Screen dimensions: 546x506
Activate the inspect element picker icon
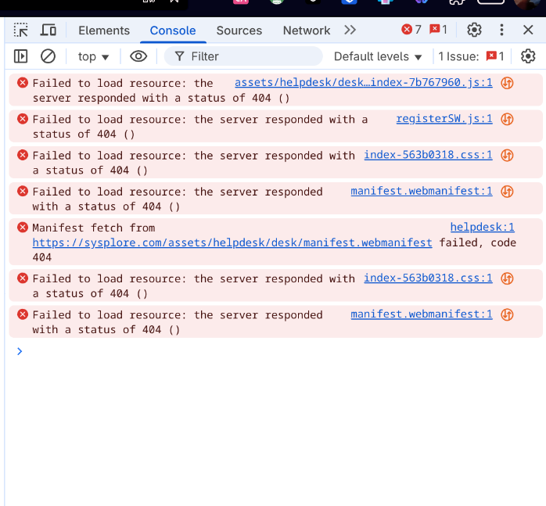point(21,30)
